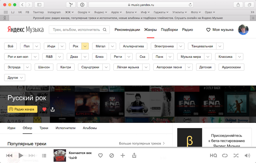
Task: Share the Русский рок genre page
Action: (52, 109)
